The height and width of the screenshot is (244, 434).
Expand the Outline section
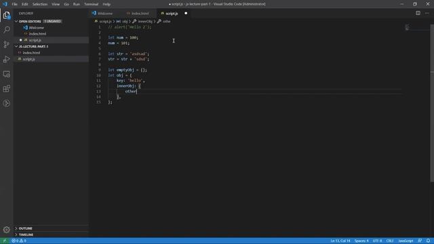(26, 228)
